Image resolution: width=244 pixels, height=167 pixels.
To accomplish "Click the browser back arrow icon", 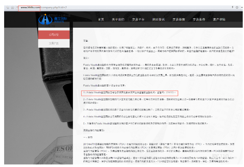I will [7, 7].
